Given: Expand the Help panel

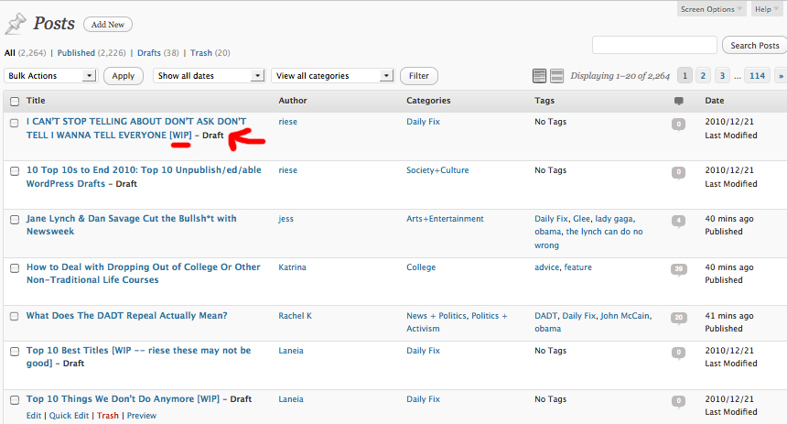Looking at the screenshot, I should click(767, 9).
